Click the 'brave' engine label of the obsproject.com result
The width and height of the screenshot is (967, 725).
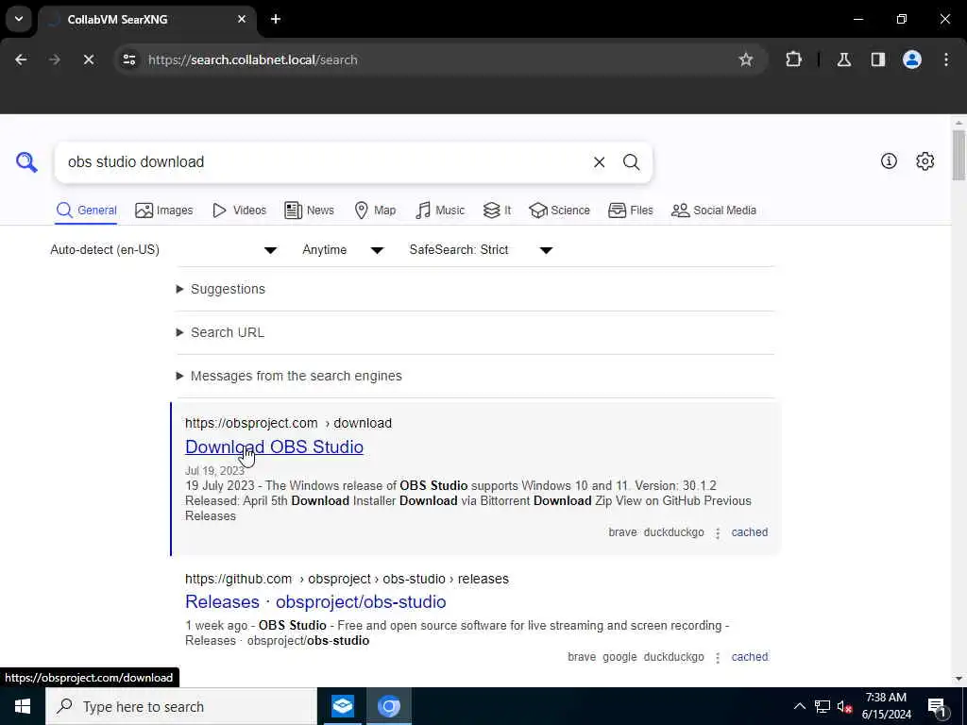pyautogui.click(x=622, y=532)
